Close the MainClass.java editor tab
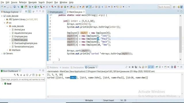The image size is (184, 103). [84, 12]
